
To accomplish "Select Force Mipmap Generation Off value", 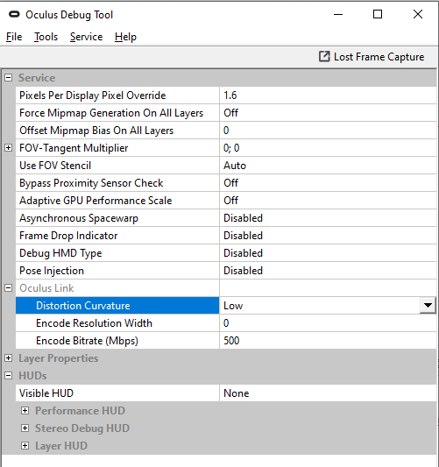I will (x=328, y=113).
